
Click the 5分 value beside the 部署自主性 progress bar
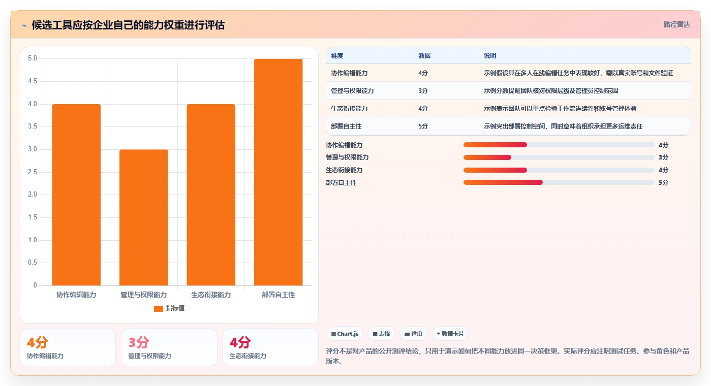click(x=663, y=183)
